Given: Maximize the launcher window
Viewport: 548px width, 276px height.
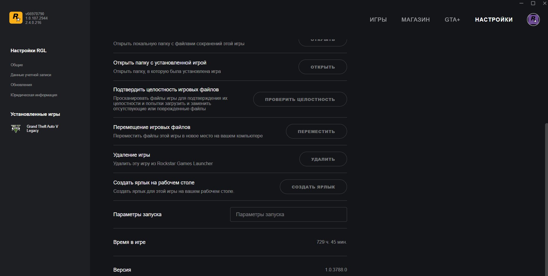Looking at the screenshot, I should [x=533, y=3].
